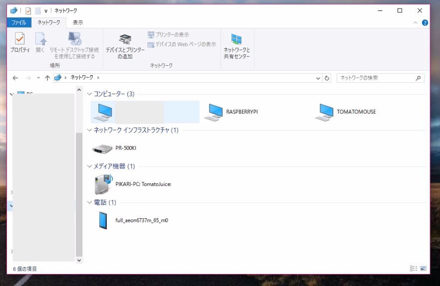Click the Properties icon in the ribbon
The width and height of the screenshot is (440, 286).
(20, 42)
